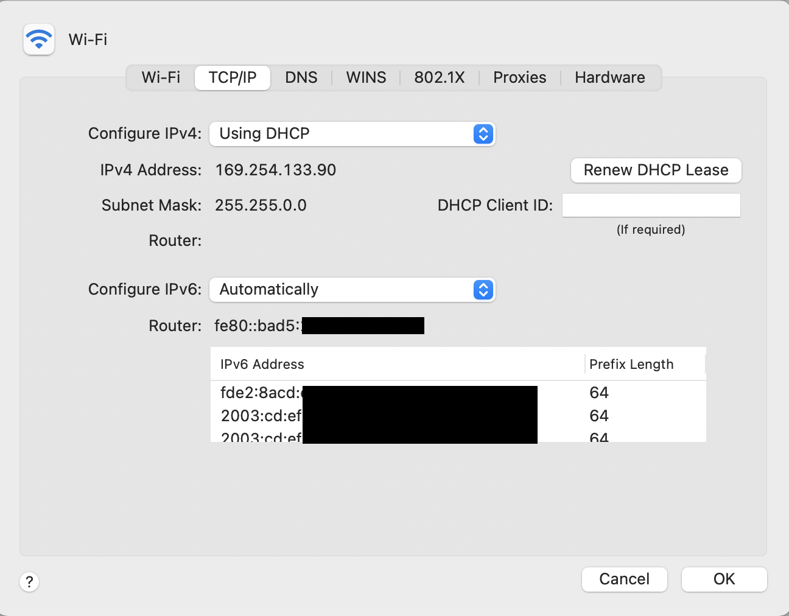The width and height of the screenshot is (789, 616).
Task: Click the Cancel button
Action: [625, 579]
